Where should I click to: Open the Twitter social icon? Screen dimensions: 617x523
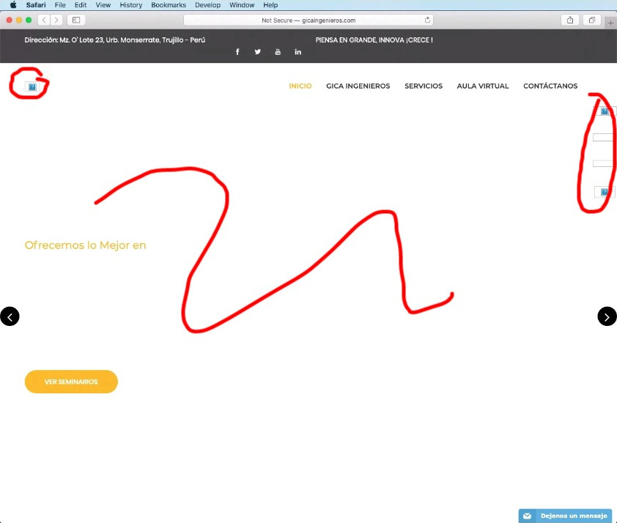(x=257, y=52)
